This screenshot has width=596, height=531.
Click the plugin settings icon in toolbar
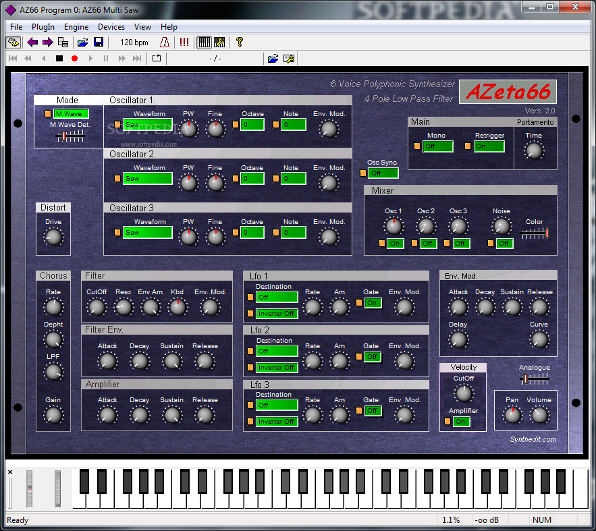click(13, 42)
